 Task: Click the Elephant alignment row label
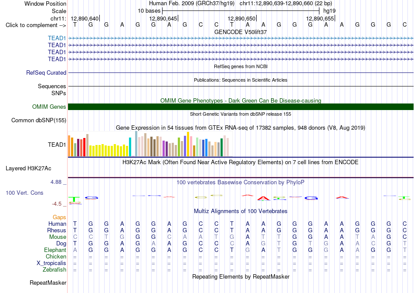click(x=55, y=250)
